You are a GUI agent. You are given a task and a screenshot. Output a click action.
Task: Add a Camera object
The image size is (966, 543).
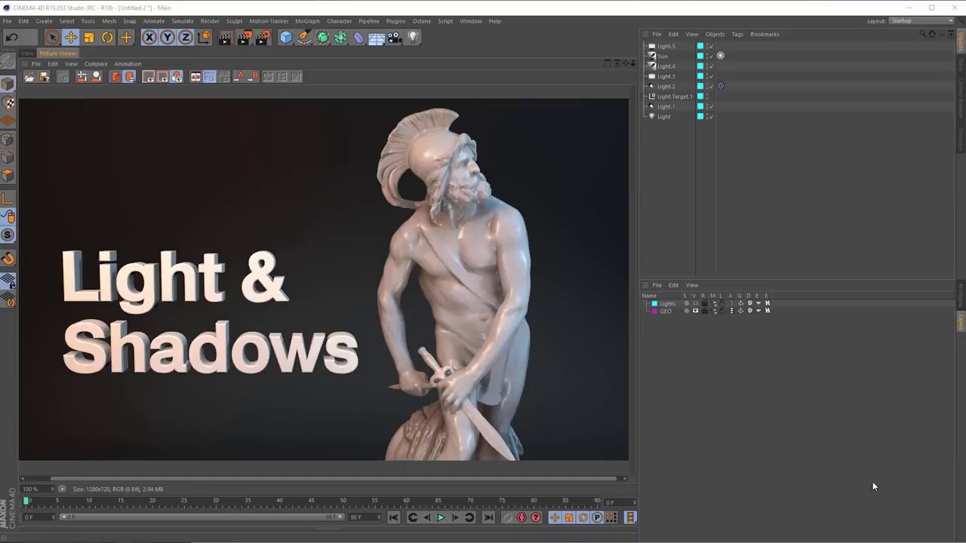[395, 37]
